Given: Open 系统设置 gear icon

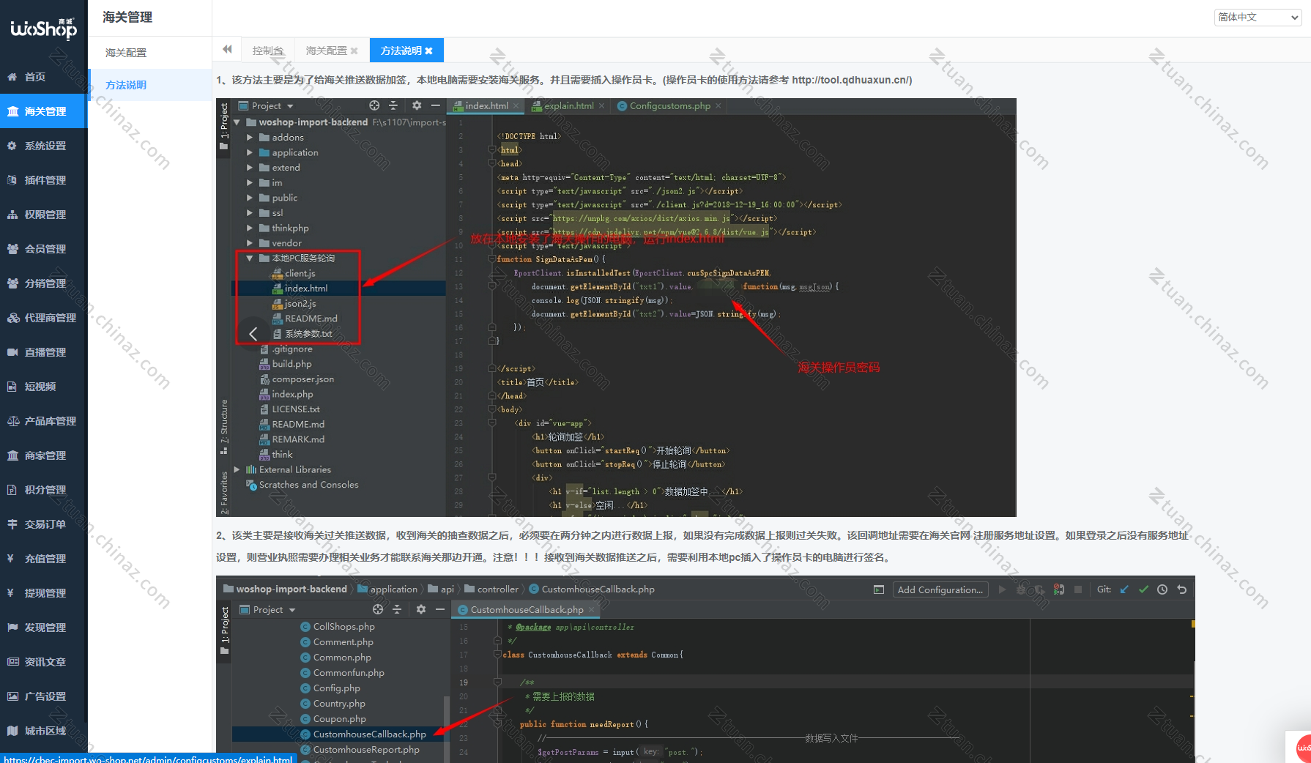Looking at the screenshot, I should [x=12, y=146].
